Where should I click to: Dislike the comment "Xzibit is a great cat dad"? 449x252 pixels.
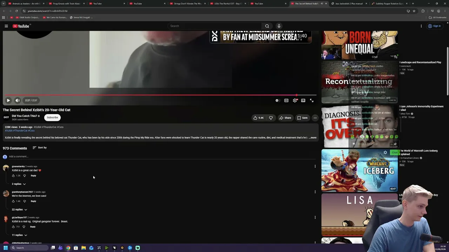25,176
